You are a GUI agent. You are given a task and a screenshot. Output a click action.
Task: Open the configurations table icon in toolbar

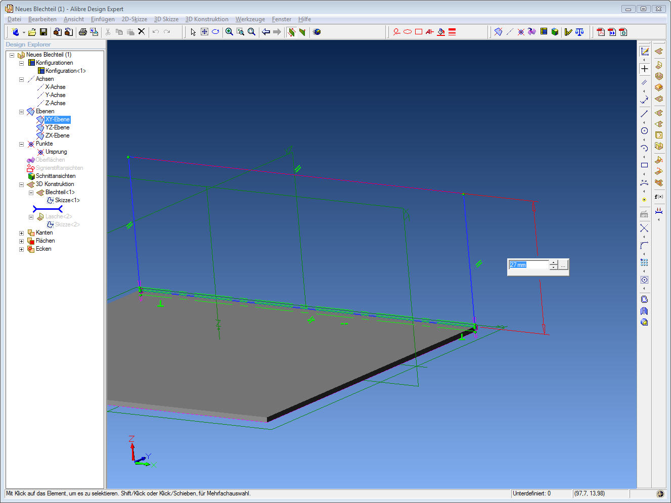coord(544,32)
